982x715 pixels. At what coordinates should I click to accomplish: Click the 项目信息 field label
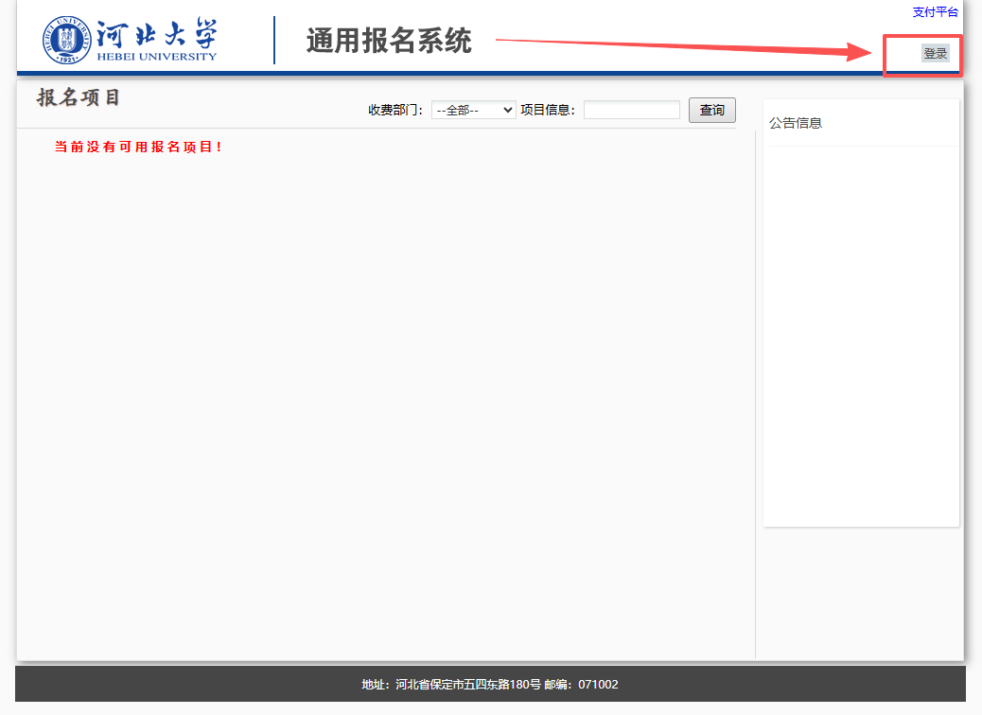[548, 110]
